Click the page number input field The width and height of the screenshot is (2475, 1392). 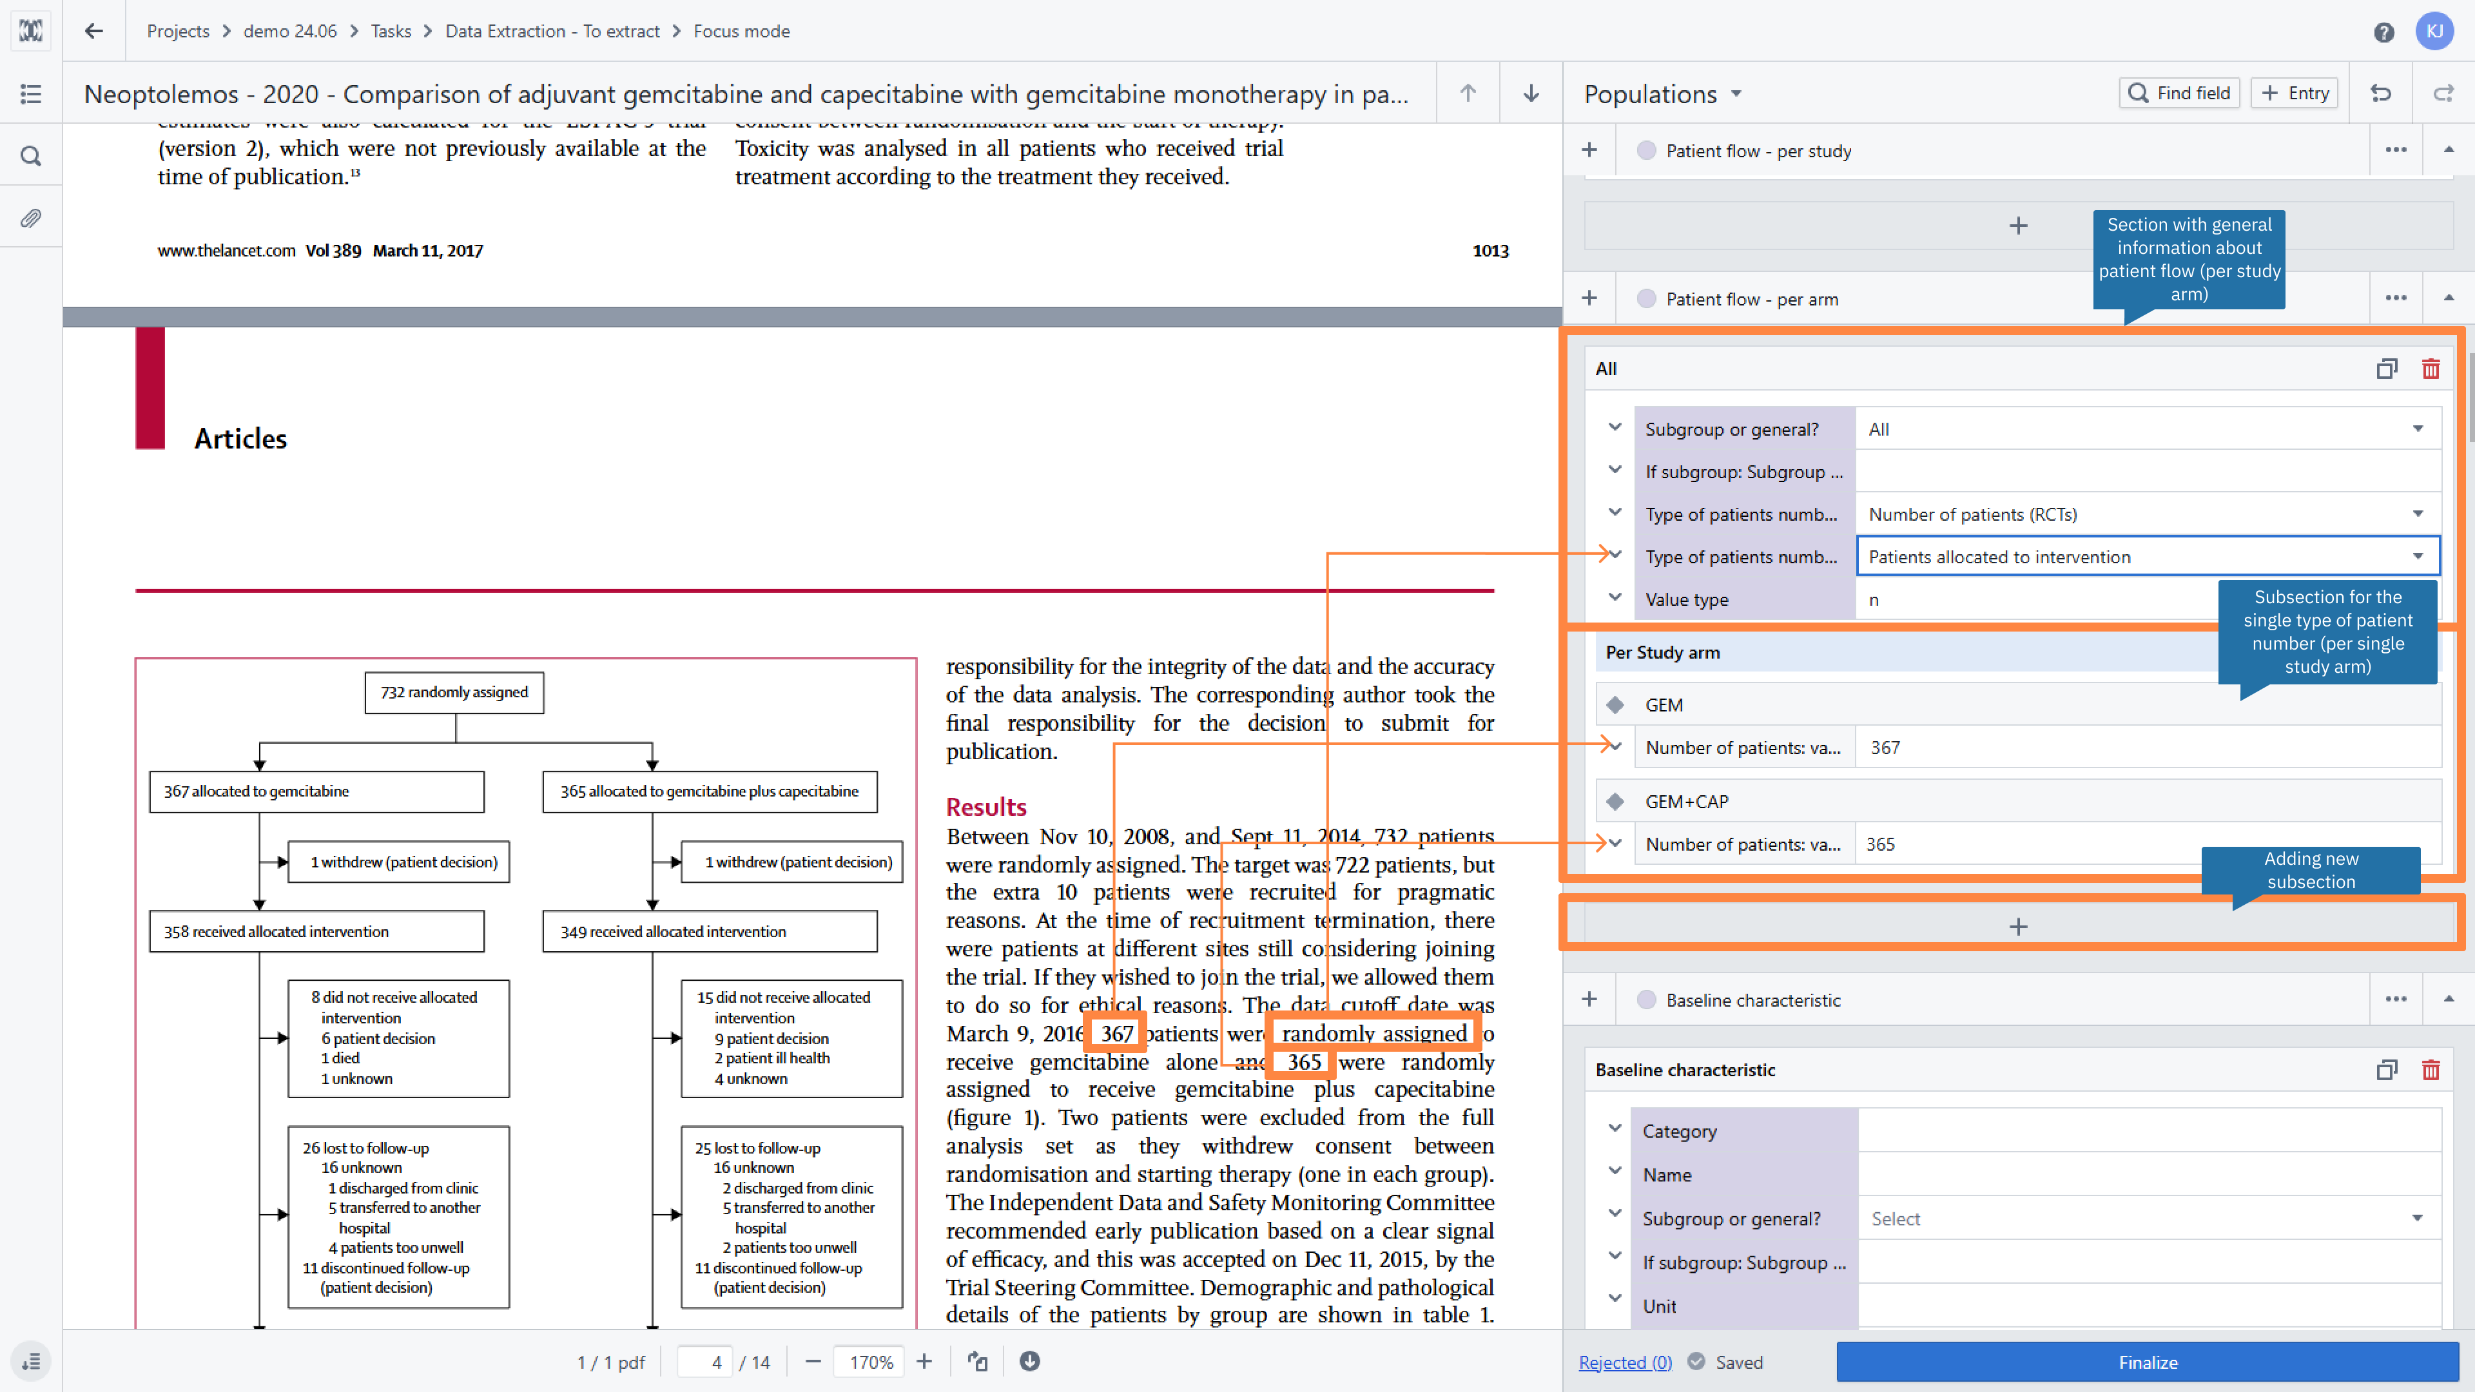[x=704, y=1361]
